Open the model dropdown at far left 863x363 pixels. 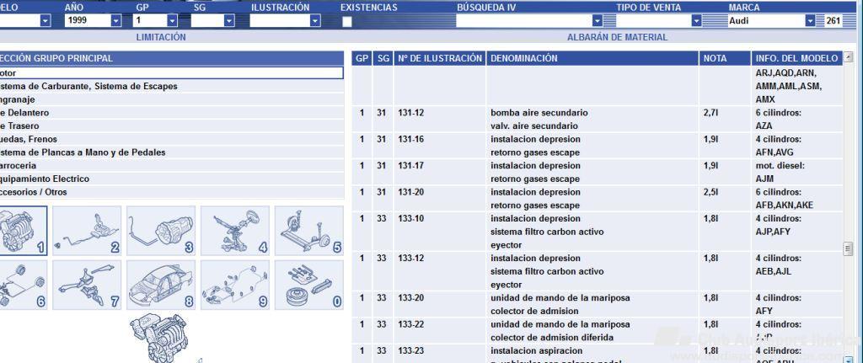tap(46, 20)
